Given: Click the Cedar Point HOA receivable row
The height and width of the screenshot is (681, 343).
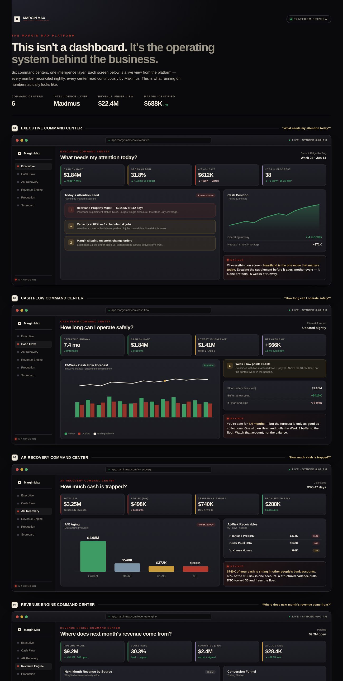Looking at the screenshot, I should [275, 543].
